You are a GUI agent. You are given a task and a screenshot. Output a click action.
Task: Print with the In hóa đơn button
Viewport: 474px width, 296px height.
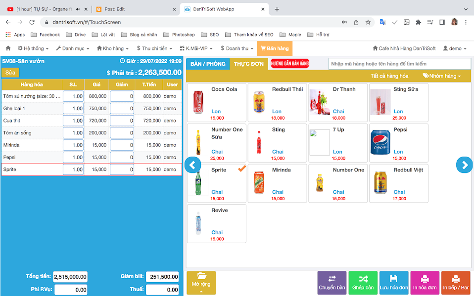coord(425,283)
